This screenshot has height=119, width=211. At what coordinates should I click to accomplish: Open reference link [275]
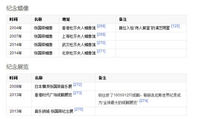[x=79, y=109]
